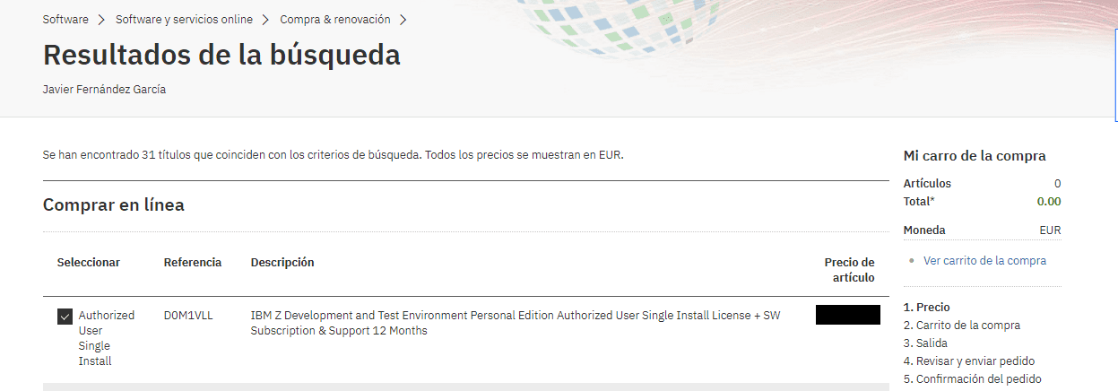Go to the Compra & renovación breadcrumb
The height and width of the screenshot is (391, 1118).
pyautogui.click(x=334, y=19)
